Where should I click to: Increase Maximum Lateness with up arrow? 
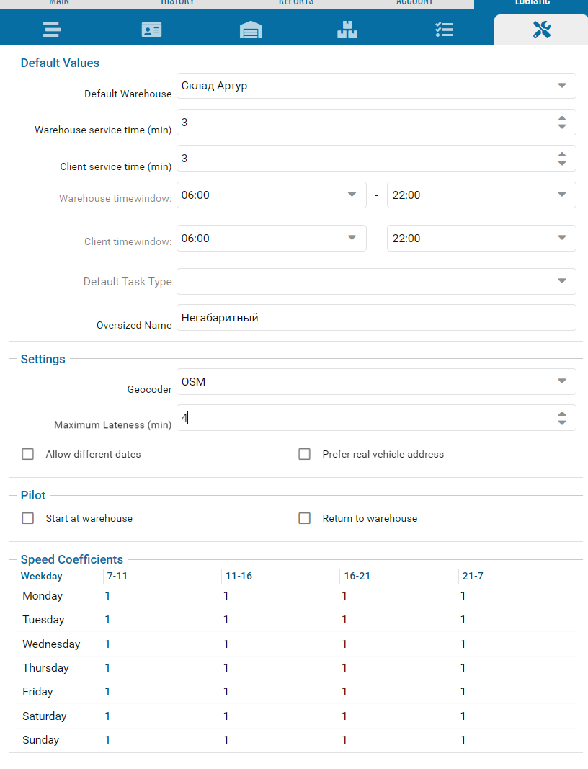click(562, 414)
